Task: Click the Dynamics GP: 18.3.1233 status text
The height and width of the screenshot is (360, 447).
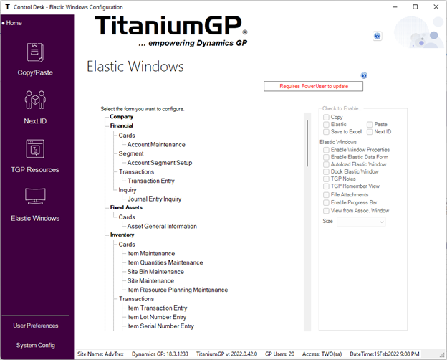Action: pyautogui.click(x=160, y=354)
